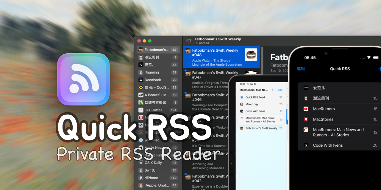Open OS X Daily feed in sidebar
The image size is (381, 190).
point(158,163)
